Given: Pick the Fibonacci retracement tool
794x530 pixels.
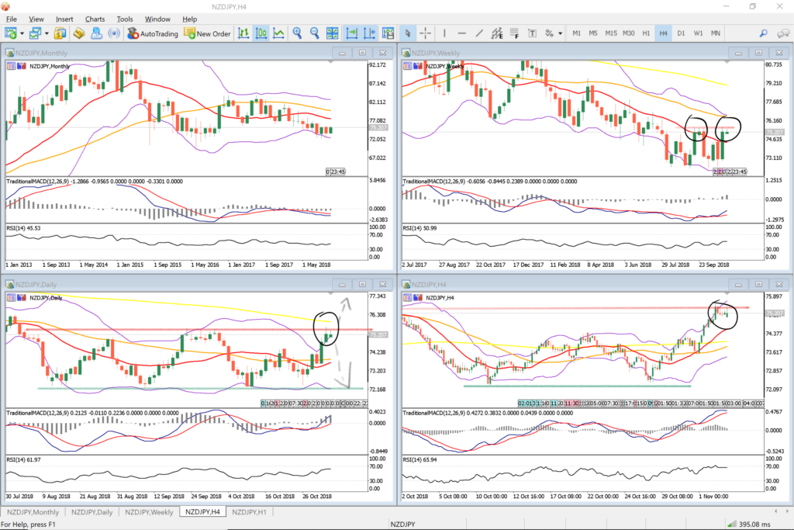Looking at the screenshot, I should (x=516, y=33).
